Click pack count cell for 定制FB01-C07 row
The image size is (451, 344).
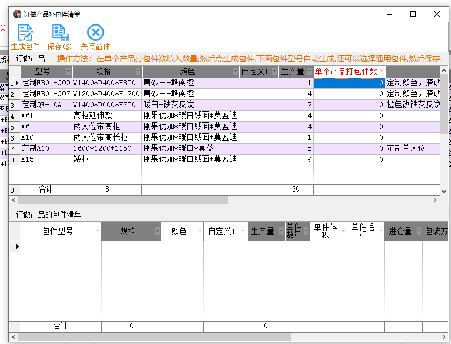(349, 94)
